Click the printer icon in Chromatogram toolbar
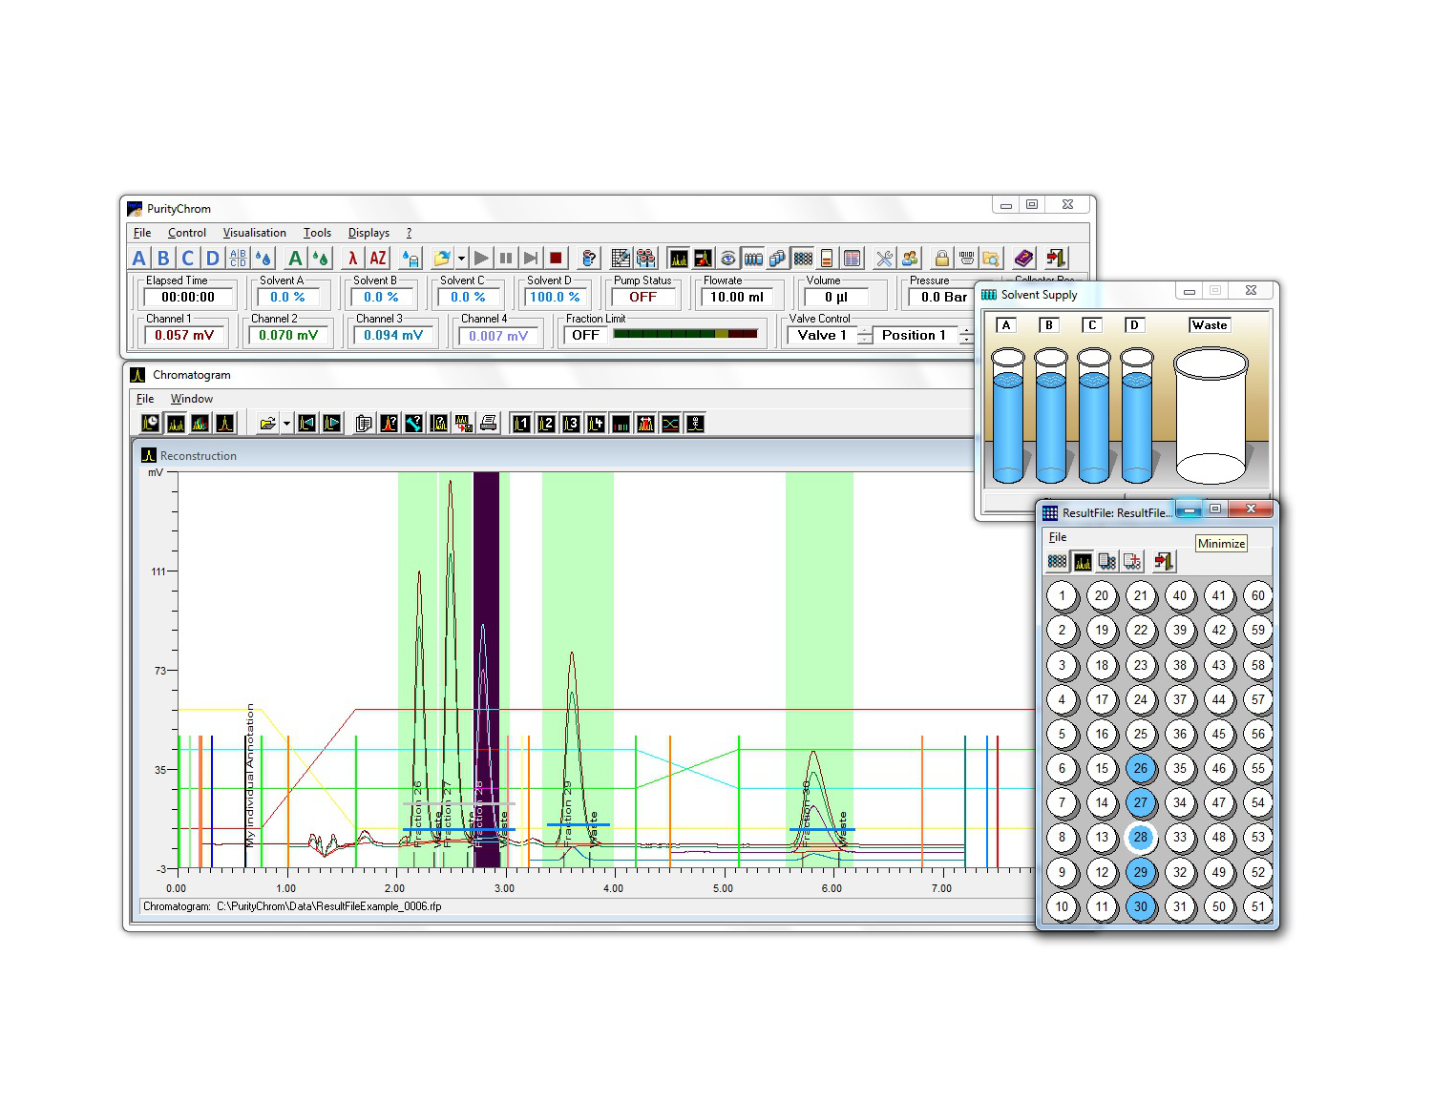The height and width of the screenshot is (1101, 1432). tap(489, 424)
